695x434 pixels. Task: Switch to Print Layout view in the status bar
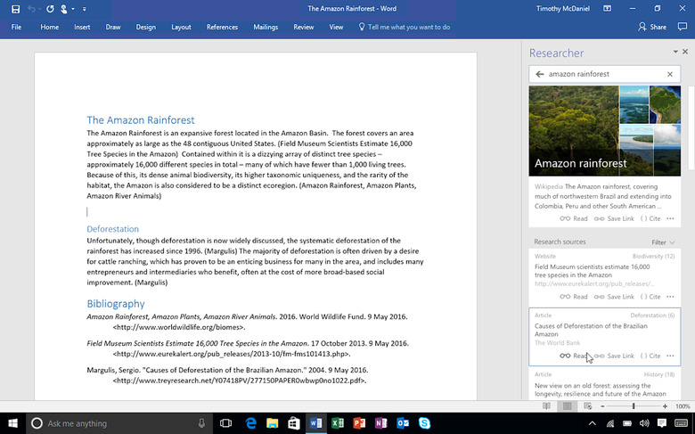tap(566, 406)
